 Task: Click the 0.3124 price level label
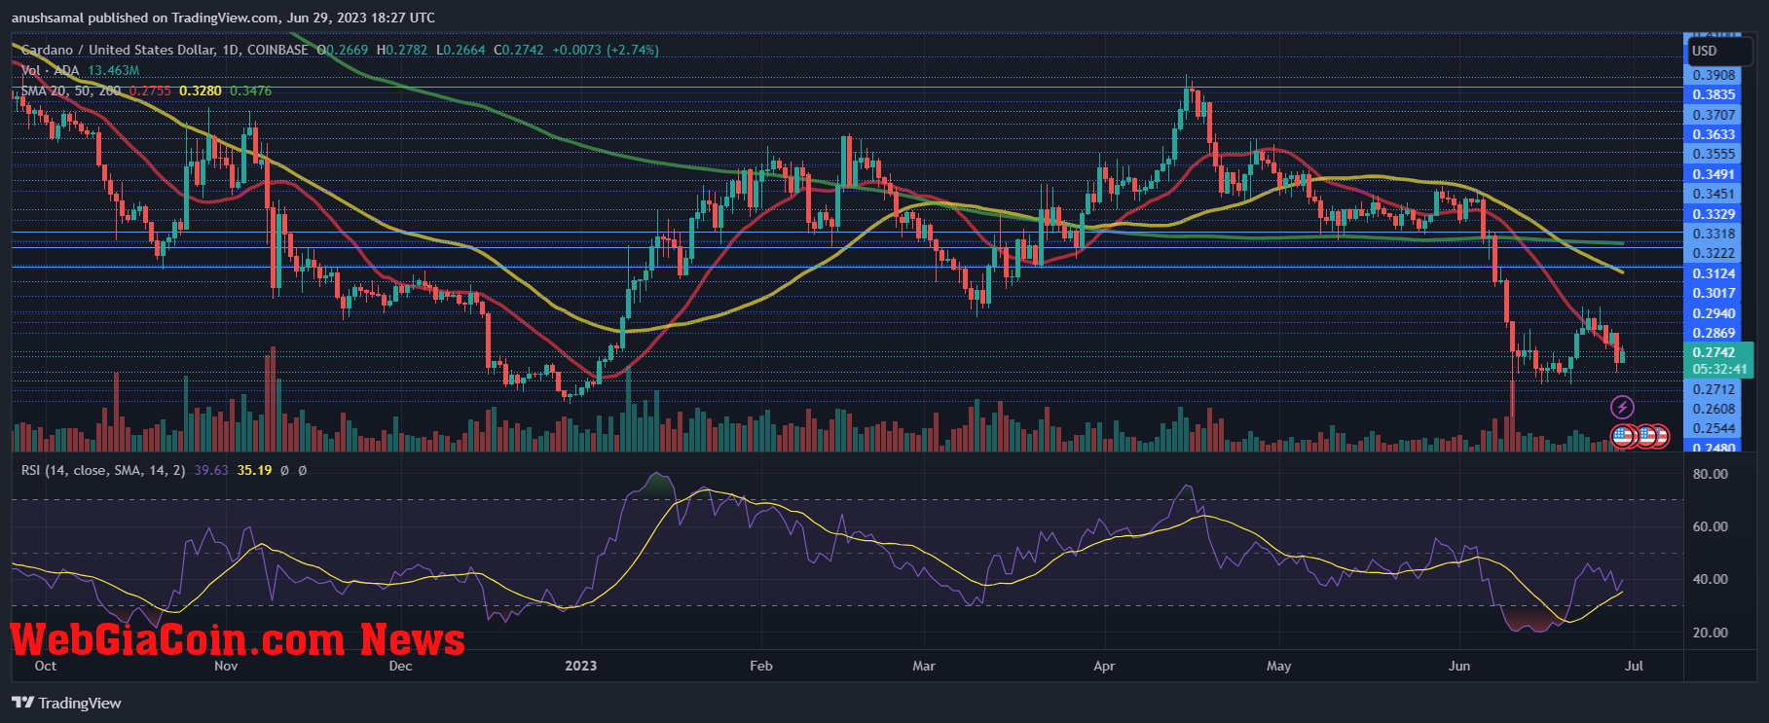(1714, 273)
